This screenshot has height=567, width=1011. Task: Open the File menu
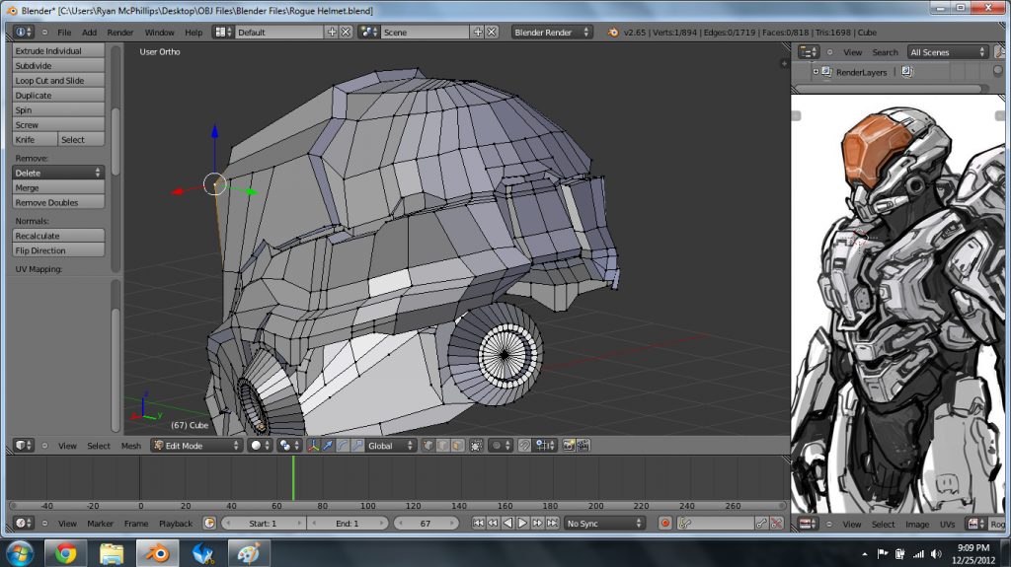pyautogui.click(x=64, y=33)
